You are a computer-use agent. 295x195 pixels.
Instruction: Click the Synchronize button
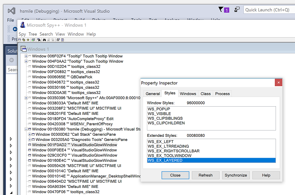point(236,175)
